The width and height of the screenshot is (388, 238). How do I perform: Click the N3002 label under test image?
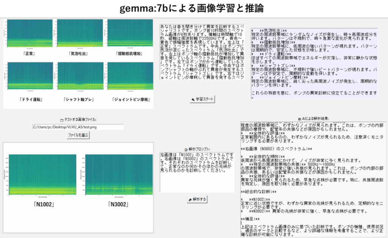coord(118,205)
